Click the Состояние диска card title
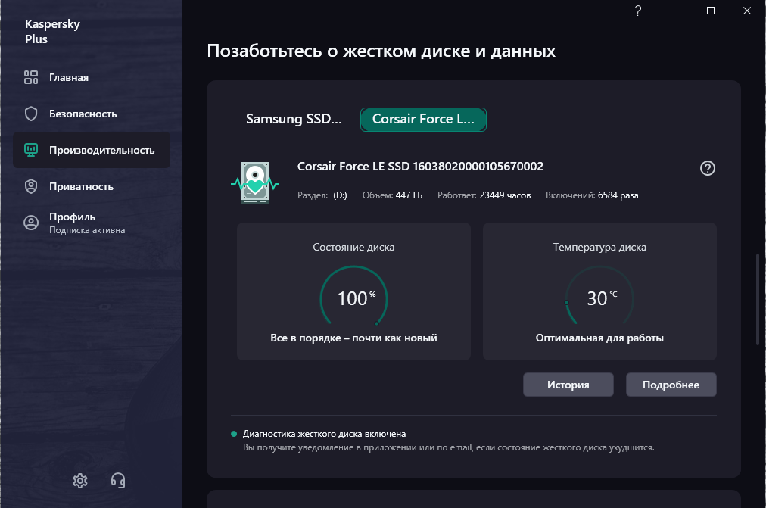This screenshot has height=508, width=766. [x=353, y=247]
